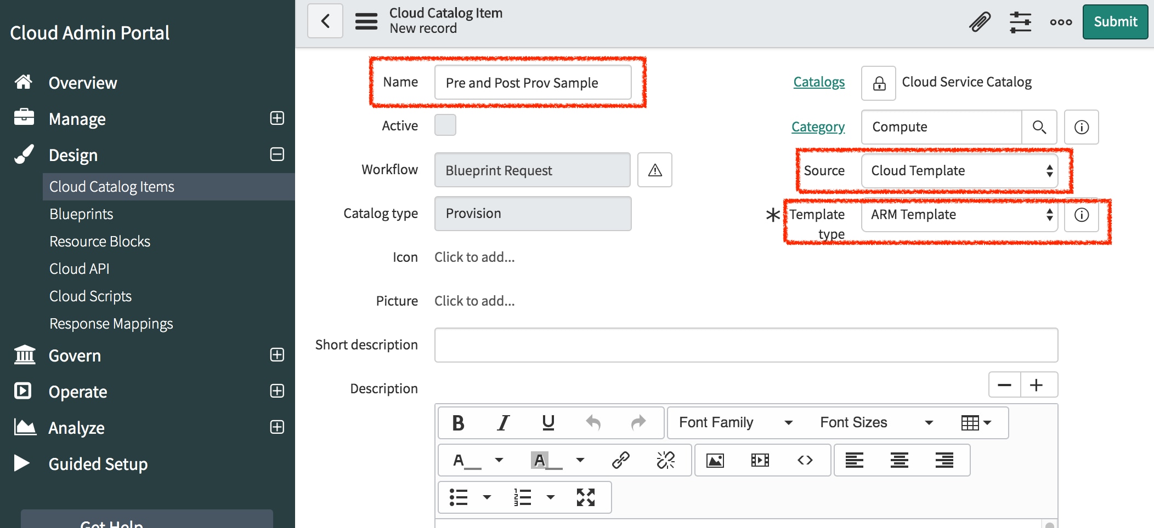
Task: Open Cloud API in sidebar
Action: [80, 269]
